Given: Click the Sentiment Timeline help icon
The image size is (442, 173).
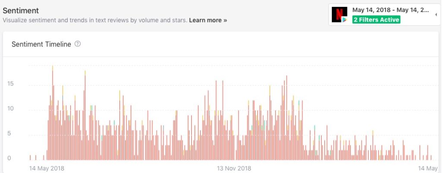Looking at the screenshot, I should tap(78, 44).
